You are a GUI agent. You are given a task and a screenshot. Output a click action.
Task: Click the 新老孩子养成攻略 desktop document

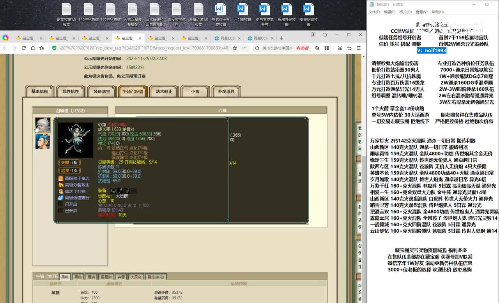pos(221,15)
